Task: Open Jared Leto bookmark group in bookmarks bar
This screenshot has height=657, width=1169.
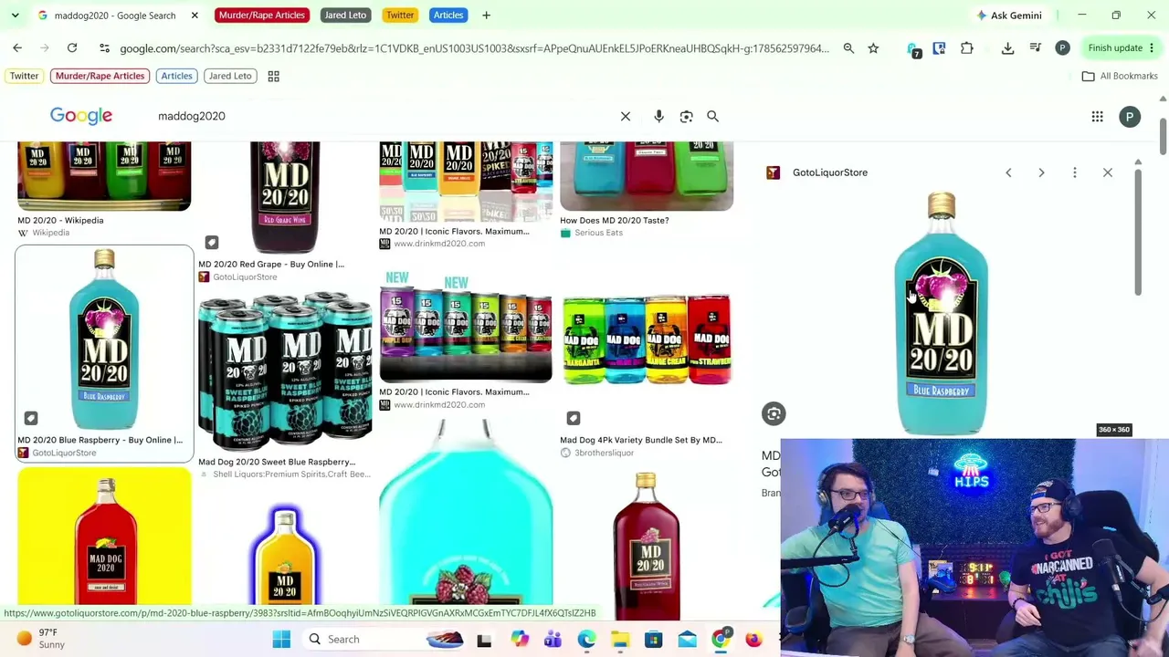Action: [230, 76]
